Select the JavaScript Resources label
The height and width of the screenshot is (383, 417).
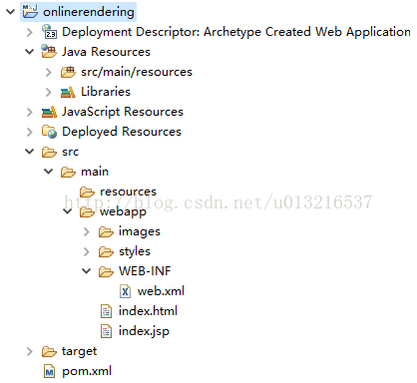(123, 112)
